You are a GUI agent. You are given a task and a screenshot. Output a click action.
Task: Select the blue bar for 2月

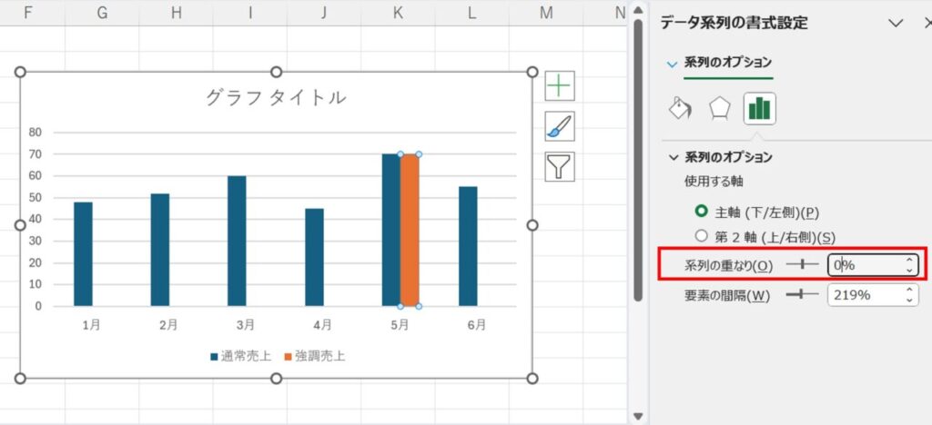tap(160, 250)
